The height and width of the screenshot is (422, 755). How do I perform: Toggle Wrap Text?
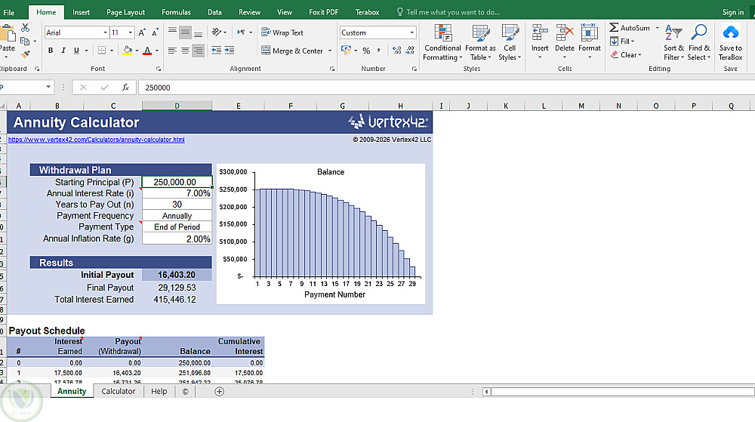click(282, 32)
